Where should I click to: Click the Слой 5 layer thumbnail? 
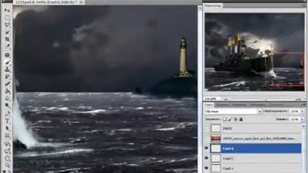tap(216, 158)
